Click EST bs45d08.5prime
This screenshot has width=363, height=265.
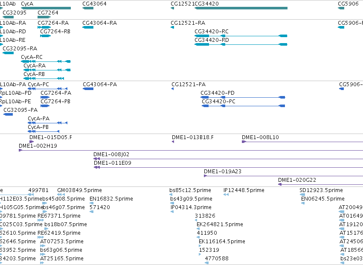pos(64,199)
